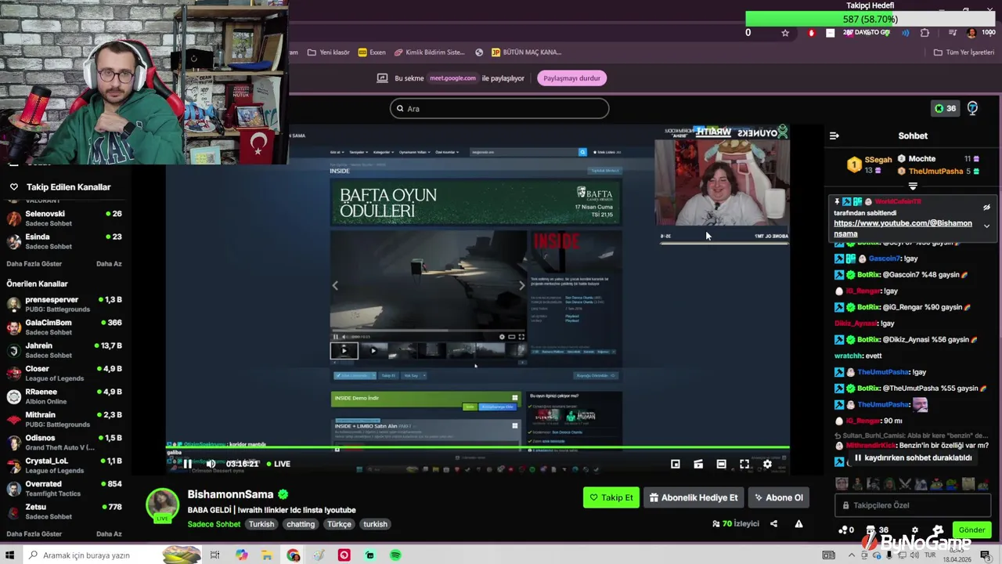Open chat identity icon beside Gönder
The height and width of the screenshot is (564, 1002).
(x=938, y=530)
